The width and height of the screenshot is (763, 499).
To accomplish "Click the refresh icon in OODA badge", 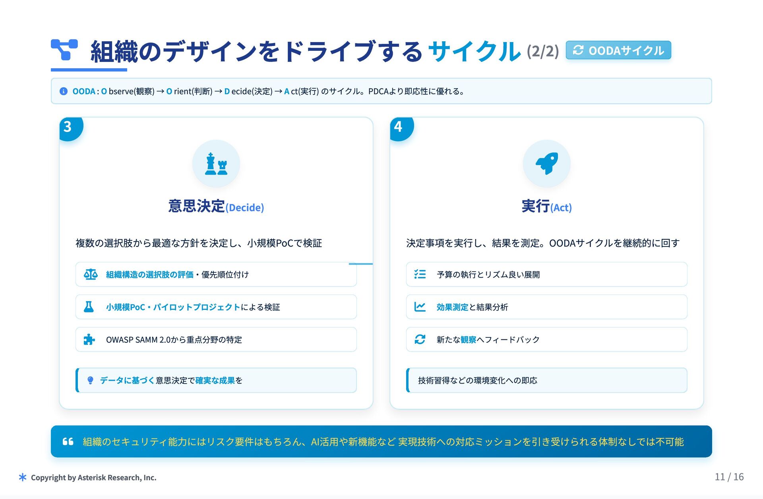I will pos(578,50).
